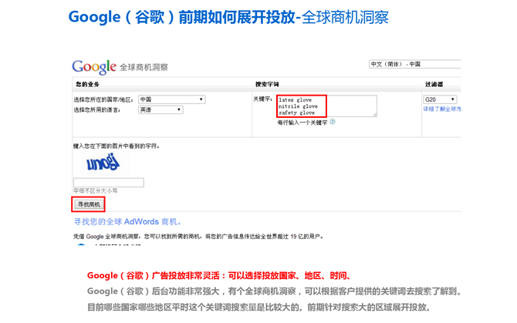The width and height of the screenshot is (517, 323).
Task: Open the country/region dropdown showing 中国
Action: [x=171, y=99]
